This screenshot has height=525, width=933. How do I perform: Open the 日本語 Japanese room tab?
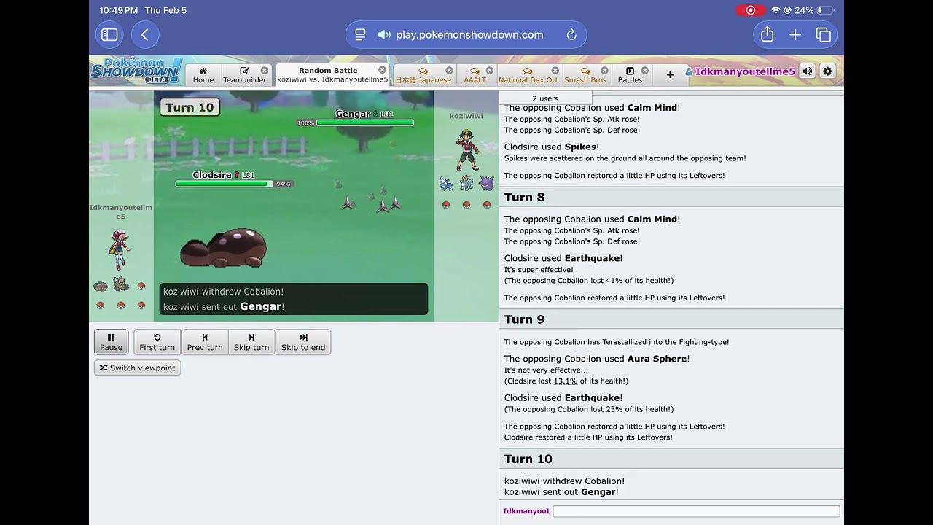click(423, 75)
